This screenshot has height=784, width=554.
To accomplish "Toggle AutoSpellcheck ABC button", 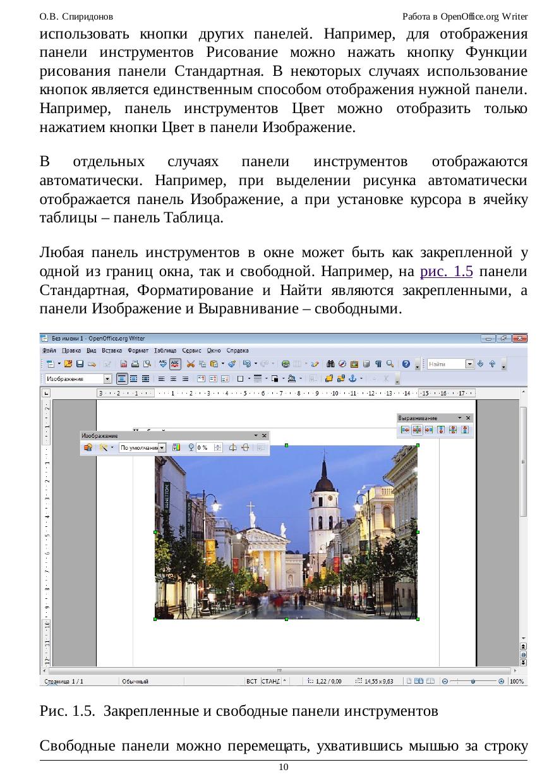I will click(x=175, y=364).
